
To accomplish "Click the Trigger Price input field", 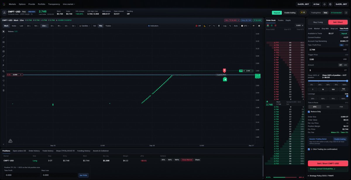I will click(x=328, y=59).
